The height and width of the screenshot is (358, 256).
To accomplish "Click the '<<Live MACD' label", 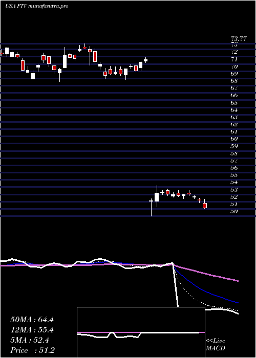I will click(x=216, y=345).
